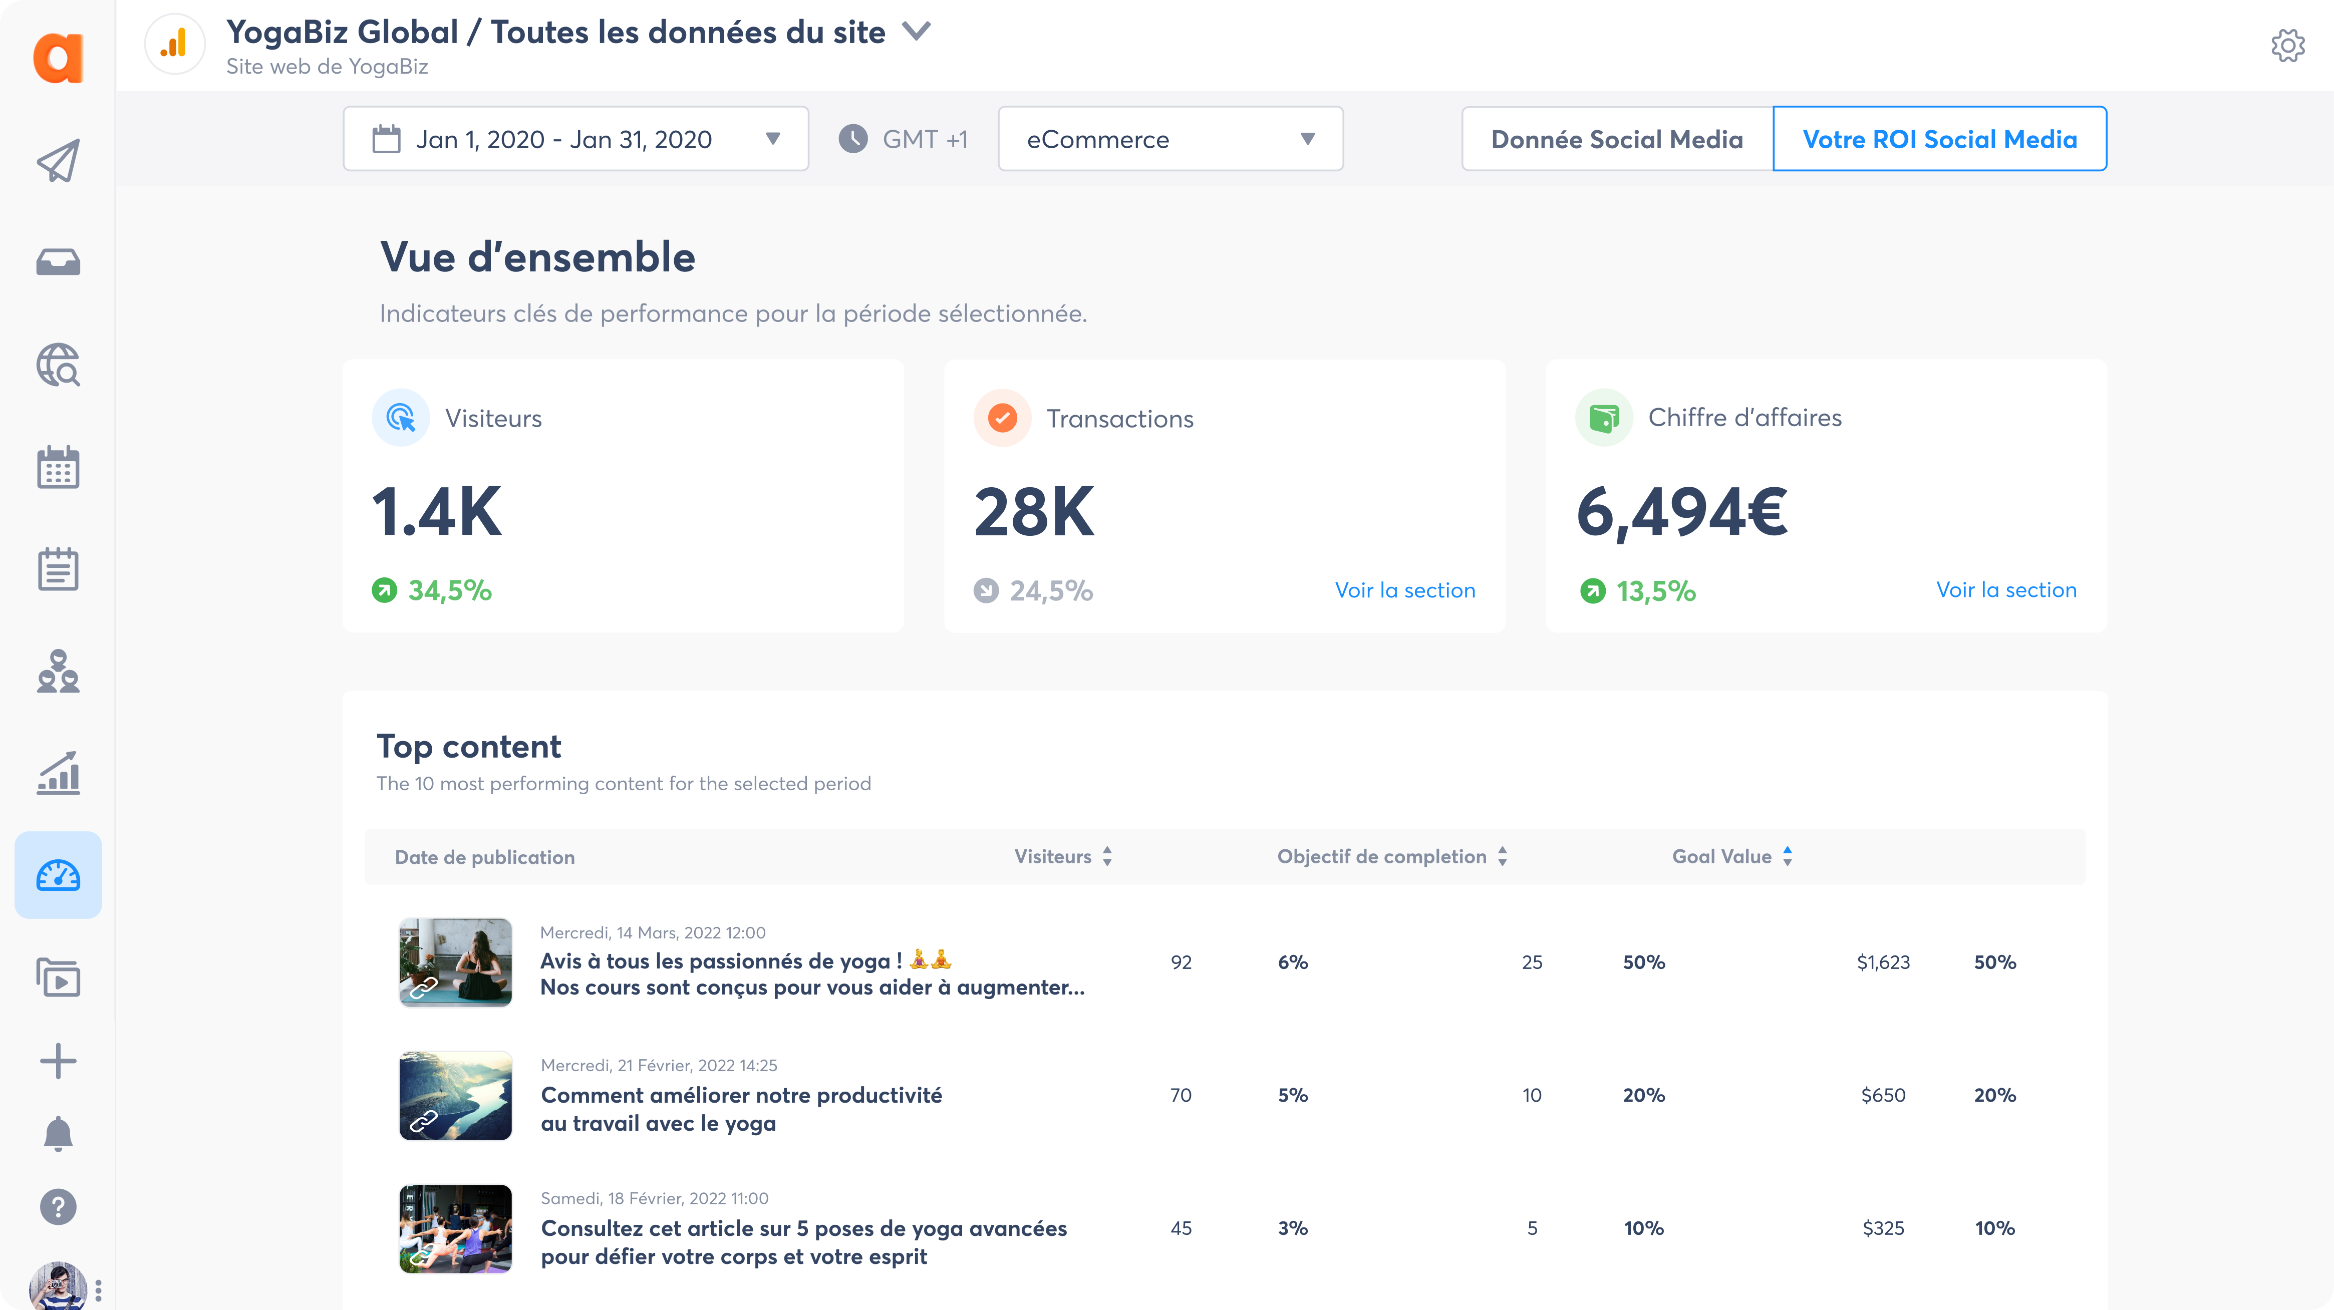Select Votre ROI Social Media tab
The image size is (2334, 1310).
(1939, 139)
